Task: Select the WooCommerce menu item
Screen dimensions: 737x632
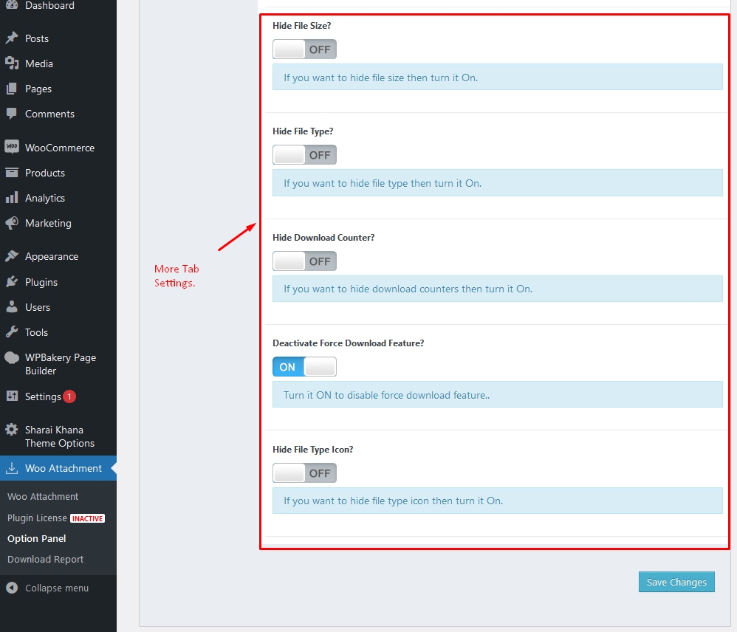Action: click(x=58, y=147)
